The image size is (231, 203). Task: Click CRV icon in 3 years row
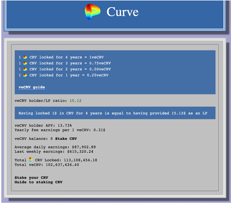(x=25, y=63)
